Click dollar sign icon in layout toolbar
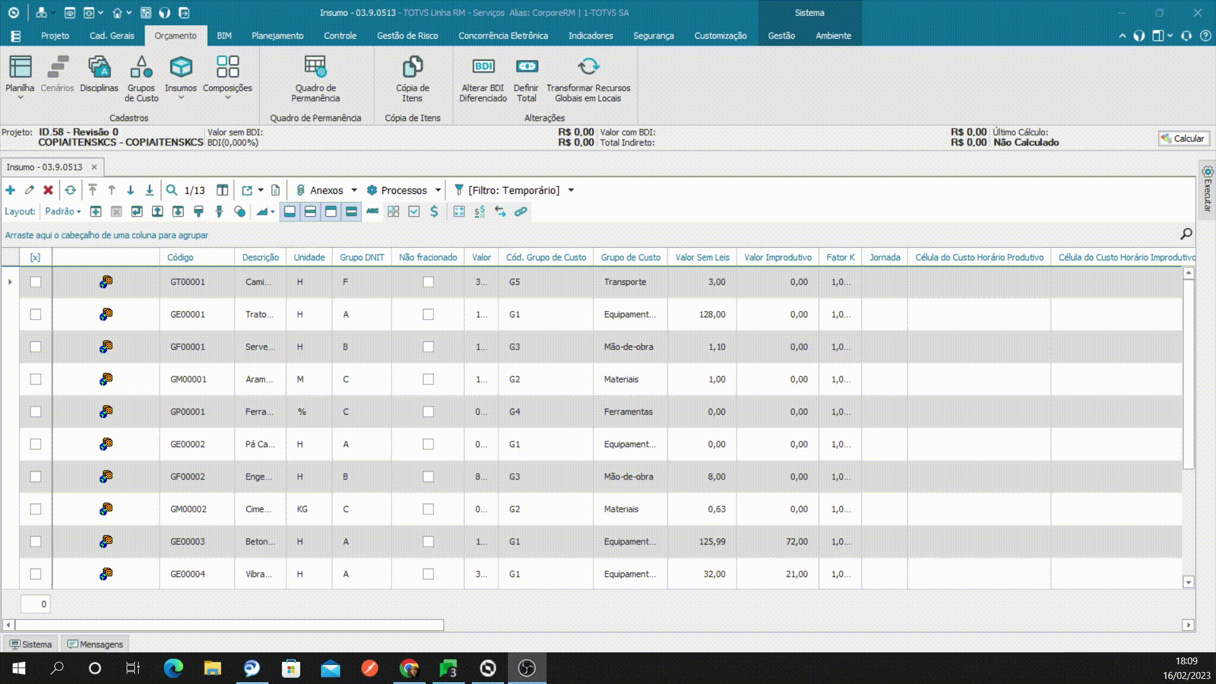The height and width of the screenshot is (684, 1216). tap(434, 212)
